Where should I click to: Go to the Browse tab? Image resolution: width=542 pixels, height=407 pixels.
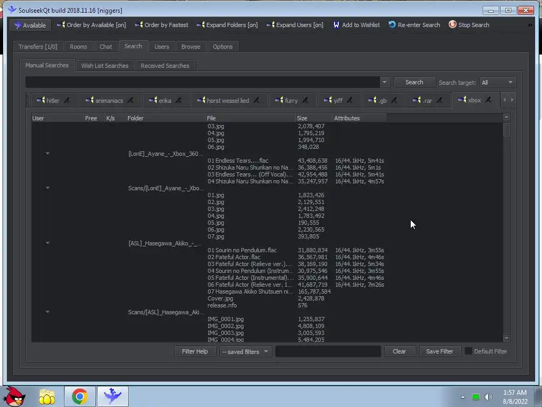191,47
